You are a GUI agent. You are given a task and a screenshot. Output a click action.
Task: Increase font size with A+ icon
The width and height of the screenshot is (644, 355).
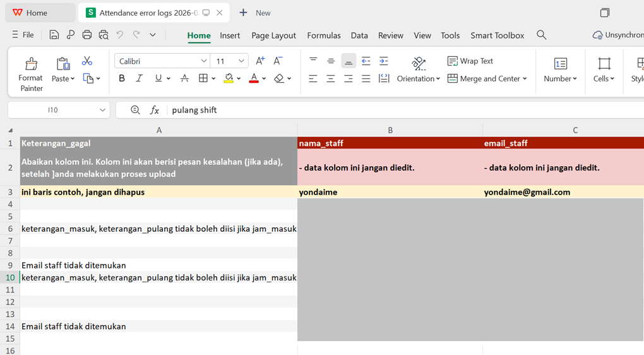click(260, 61)
